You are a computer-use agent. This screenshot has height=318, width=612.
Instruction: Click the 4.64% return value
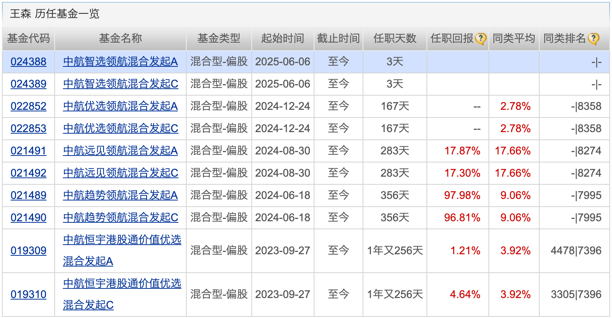465,294
